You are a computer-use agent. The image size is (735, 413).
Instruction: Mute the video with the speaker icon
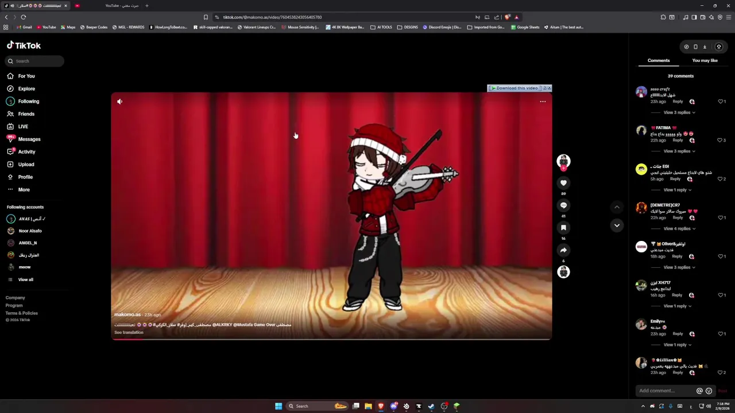[119, 102]
